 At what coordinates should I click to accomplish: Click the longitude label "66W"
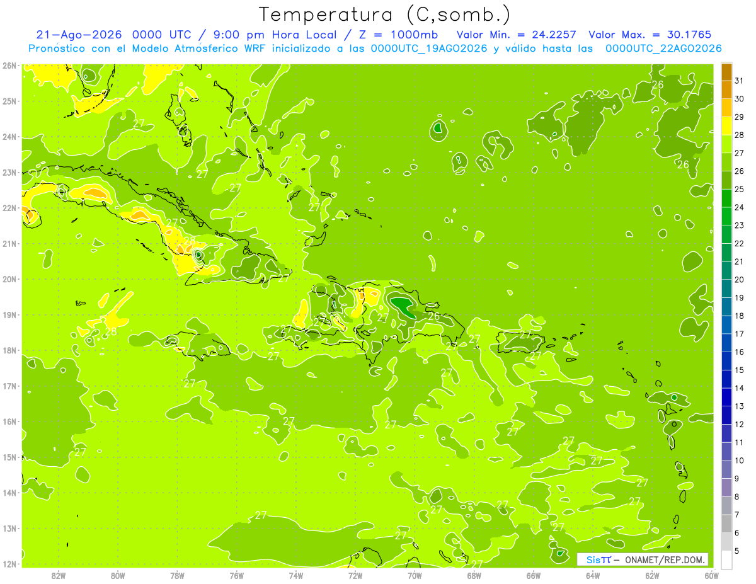click(534, 575)
